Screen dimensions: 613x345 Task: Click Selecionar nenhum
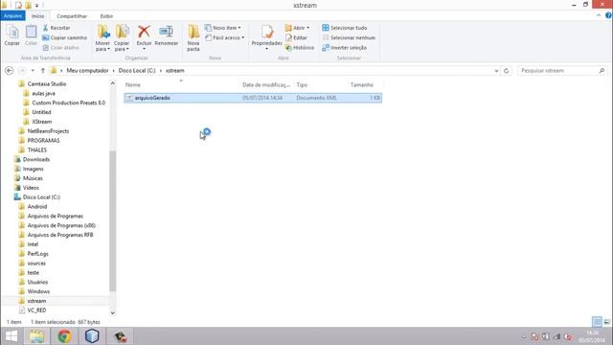349,37
